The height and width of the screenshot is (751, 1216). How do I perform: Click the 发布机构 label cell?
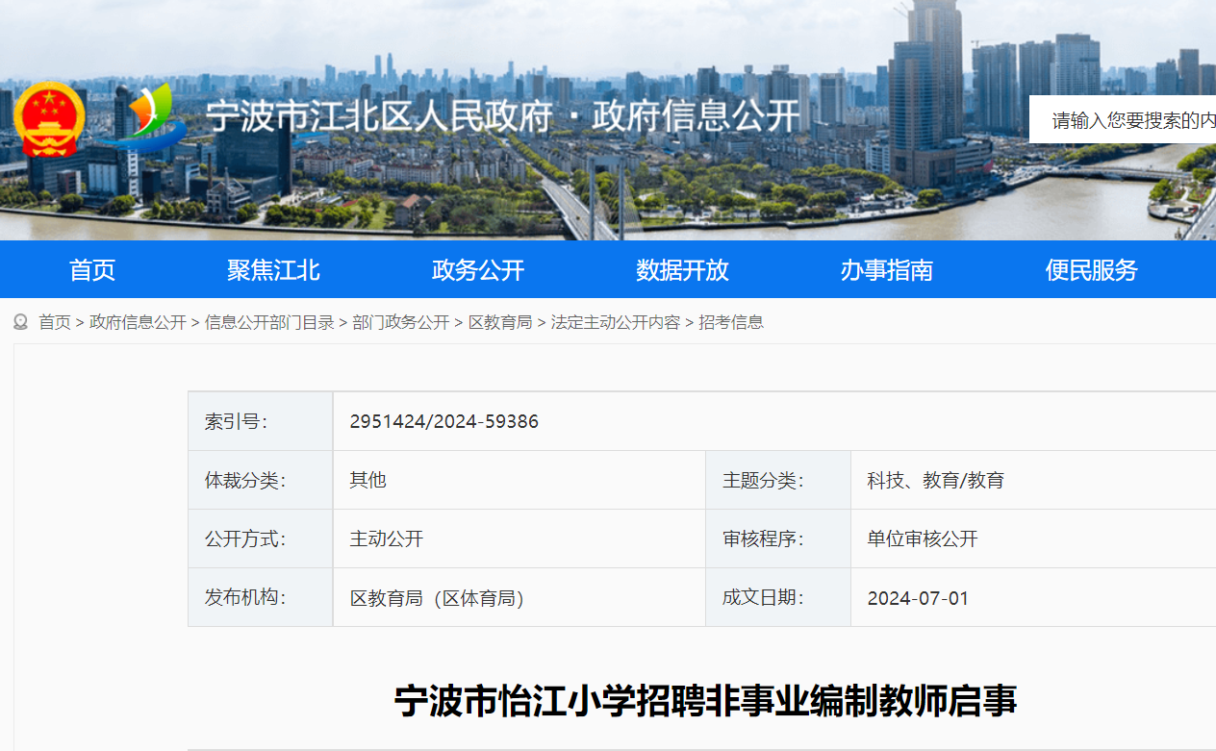261,597
